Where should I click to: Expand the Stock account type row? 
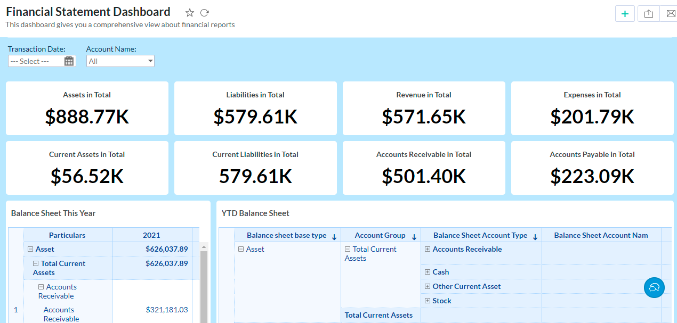(x=428, y=301)
